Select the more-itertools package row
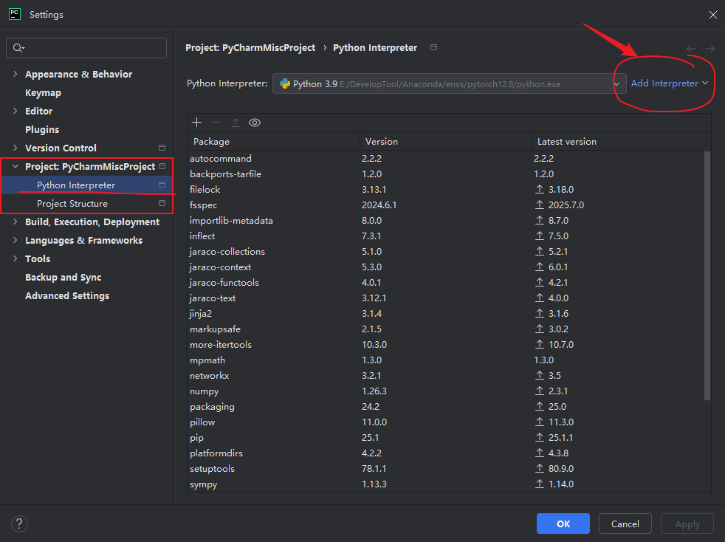 pos(446,345)
